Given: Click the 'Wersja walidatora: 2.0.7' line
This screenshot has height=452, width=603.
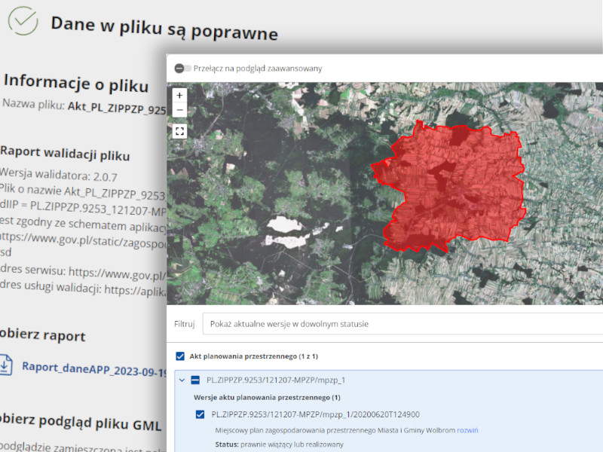Looking at the screenshot, I should (59, 175).
